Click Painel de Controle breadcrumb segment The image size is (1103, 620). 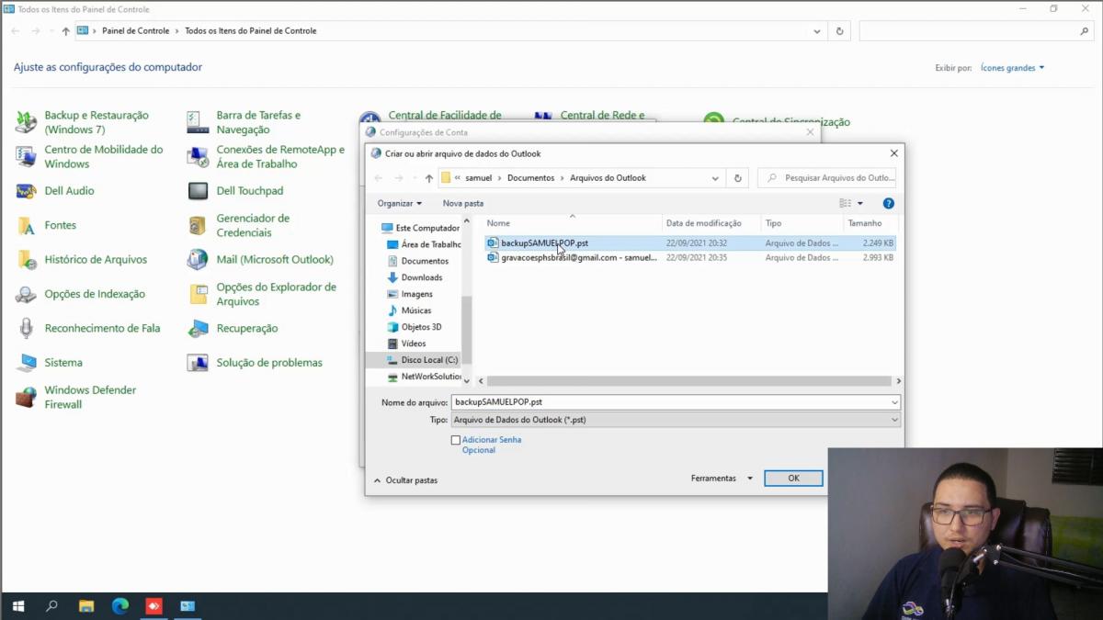(135, 30)
